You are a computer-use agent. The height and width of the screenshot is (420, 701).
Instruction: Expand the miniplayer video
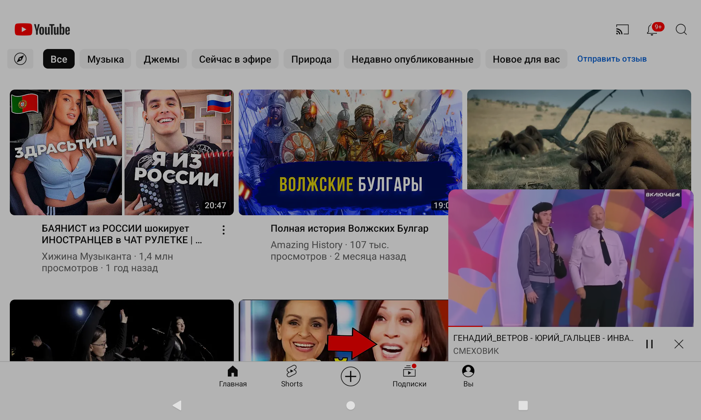click(571, 258)
